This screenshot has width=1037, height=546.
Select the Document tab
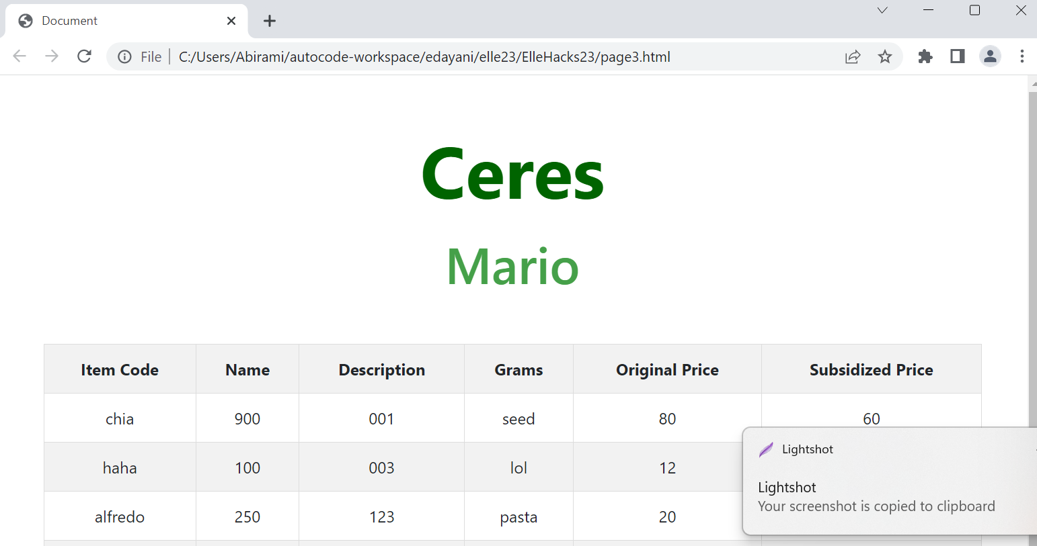click(x=126, y=21)
